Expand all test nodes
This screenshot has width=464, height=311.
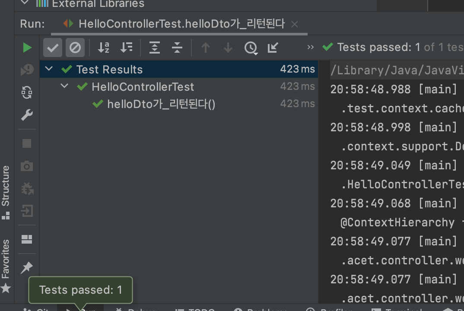click(x=155, y=48)
